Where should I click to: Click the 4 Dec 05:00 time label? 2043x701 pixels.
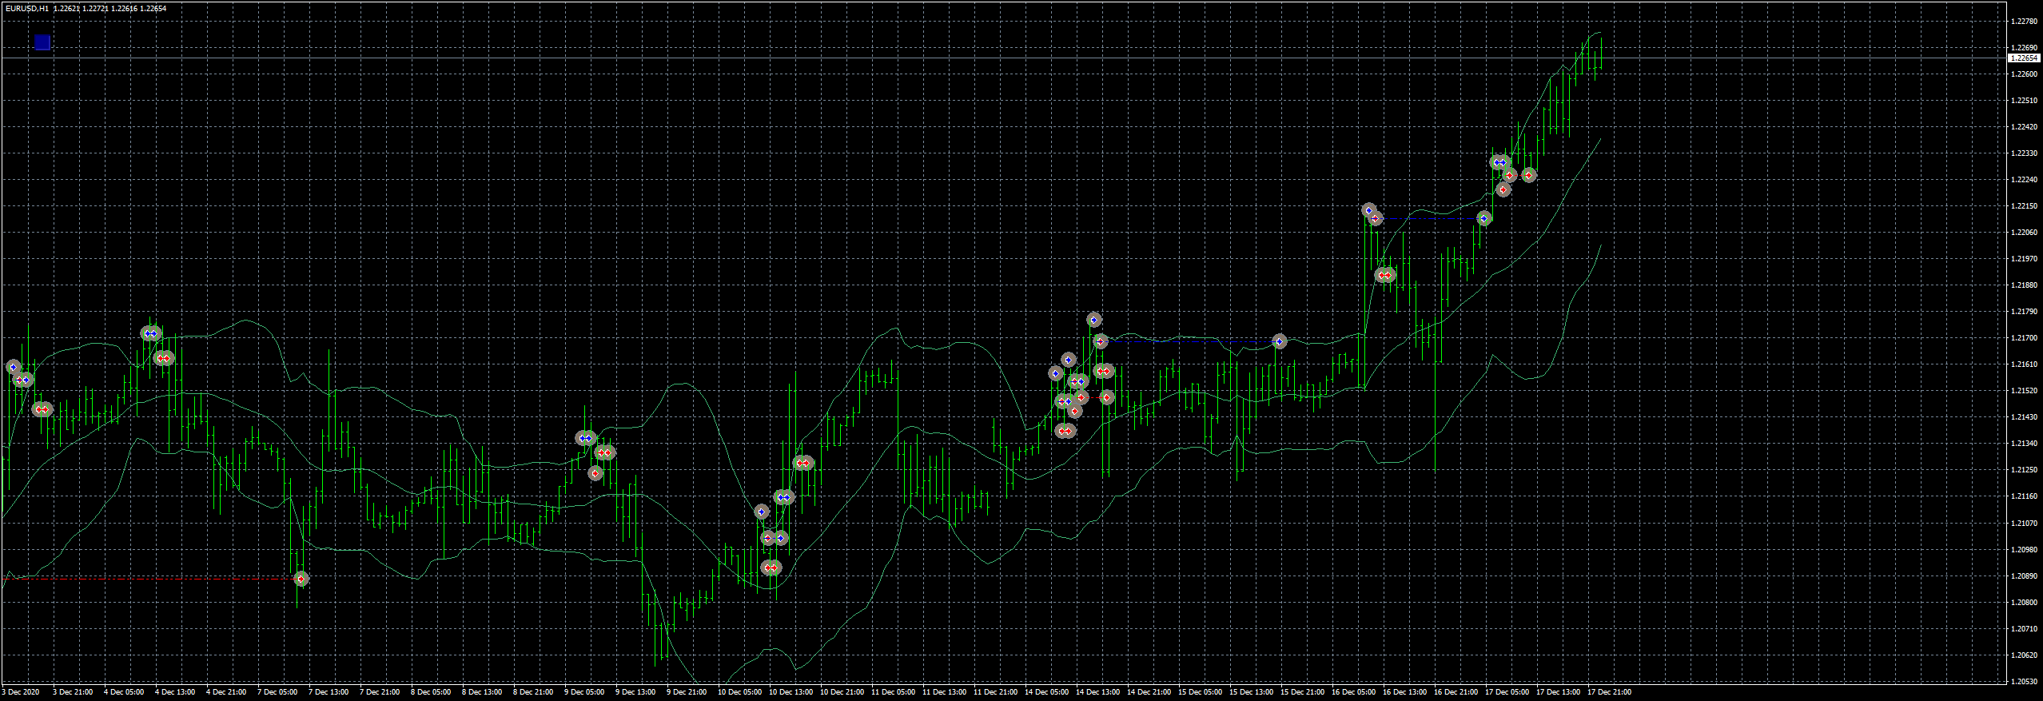pos(124,692)
